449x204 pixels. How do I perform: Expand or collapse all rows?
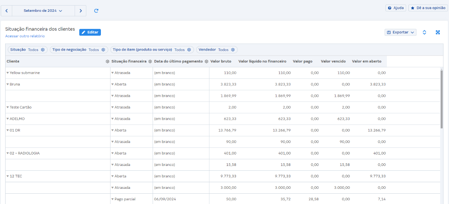click(x=424, y=33)
